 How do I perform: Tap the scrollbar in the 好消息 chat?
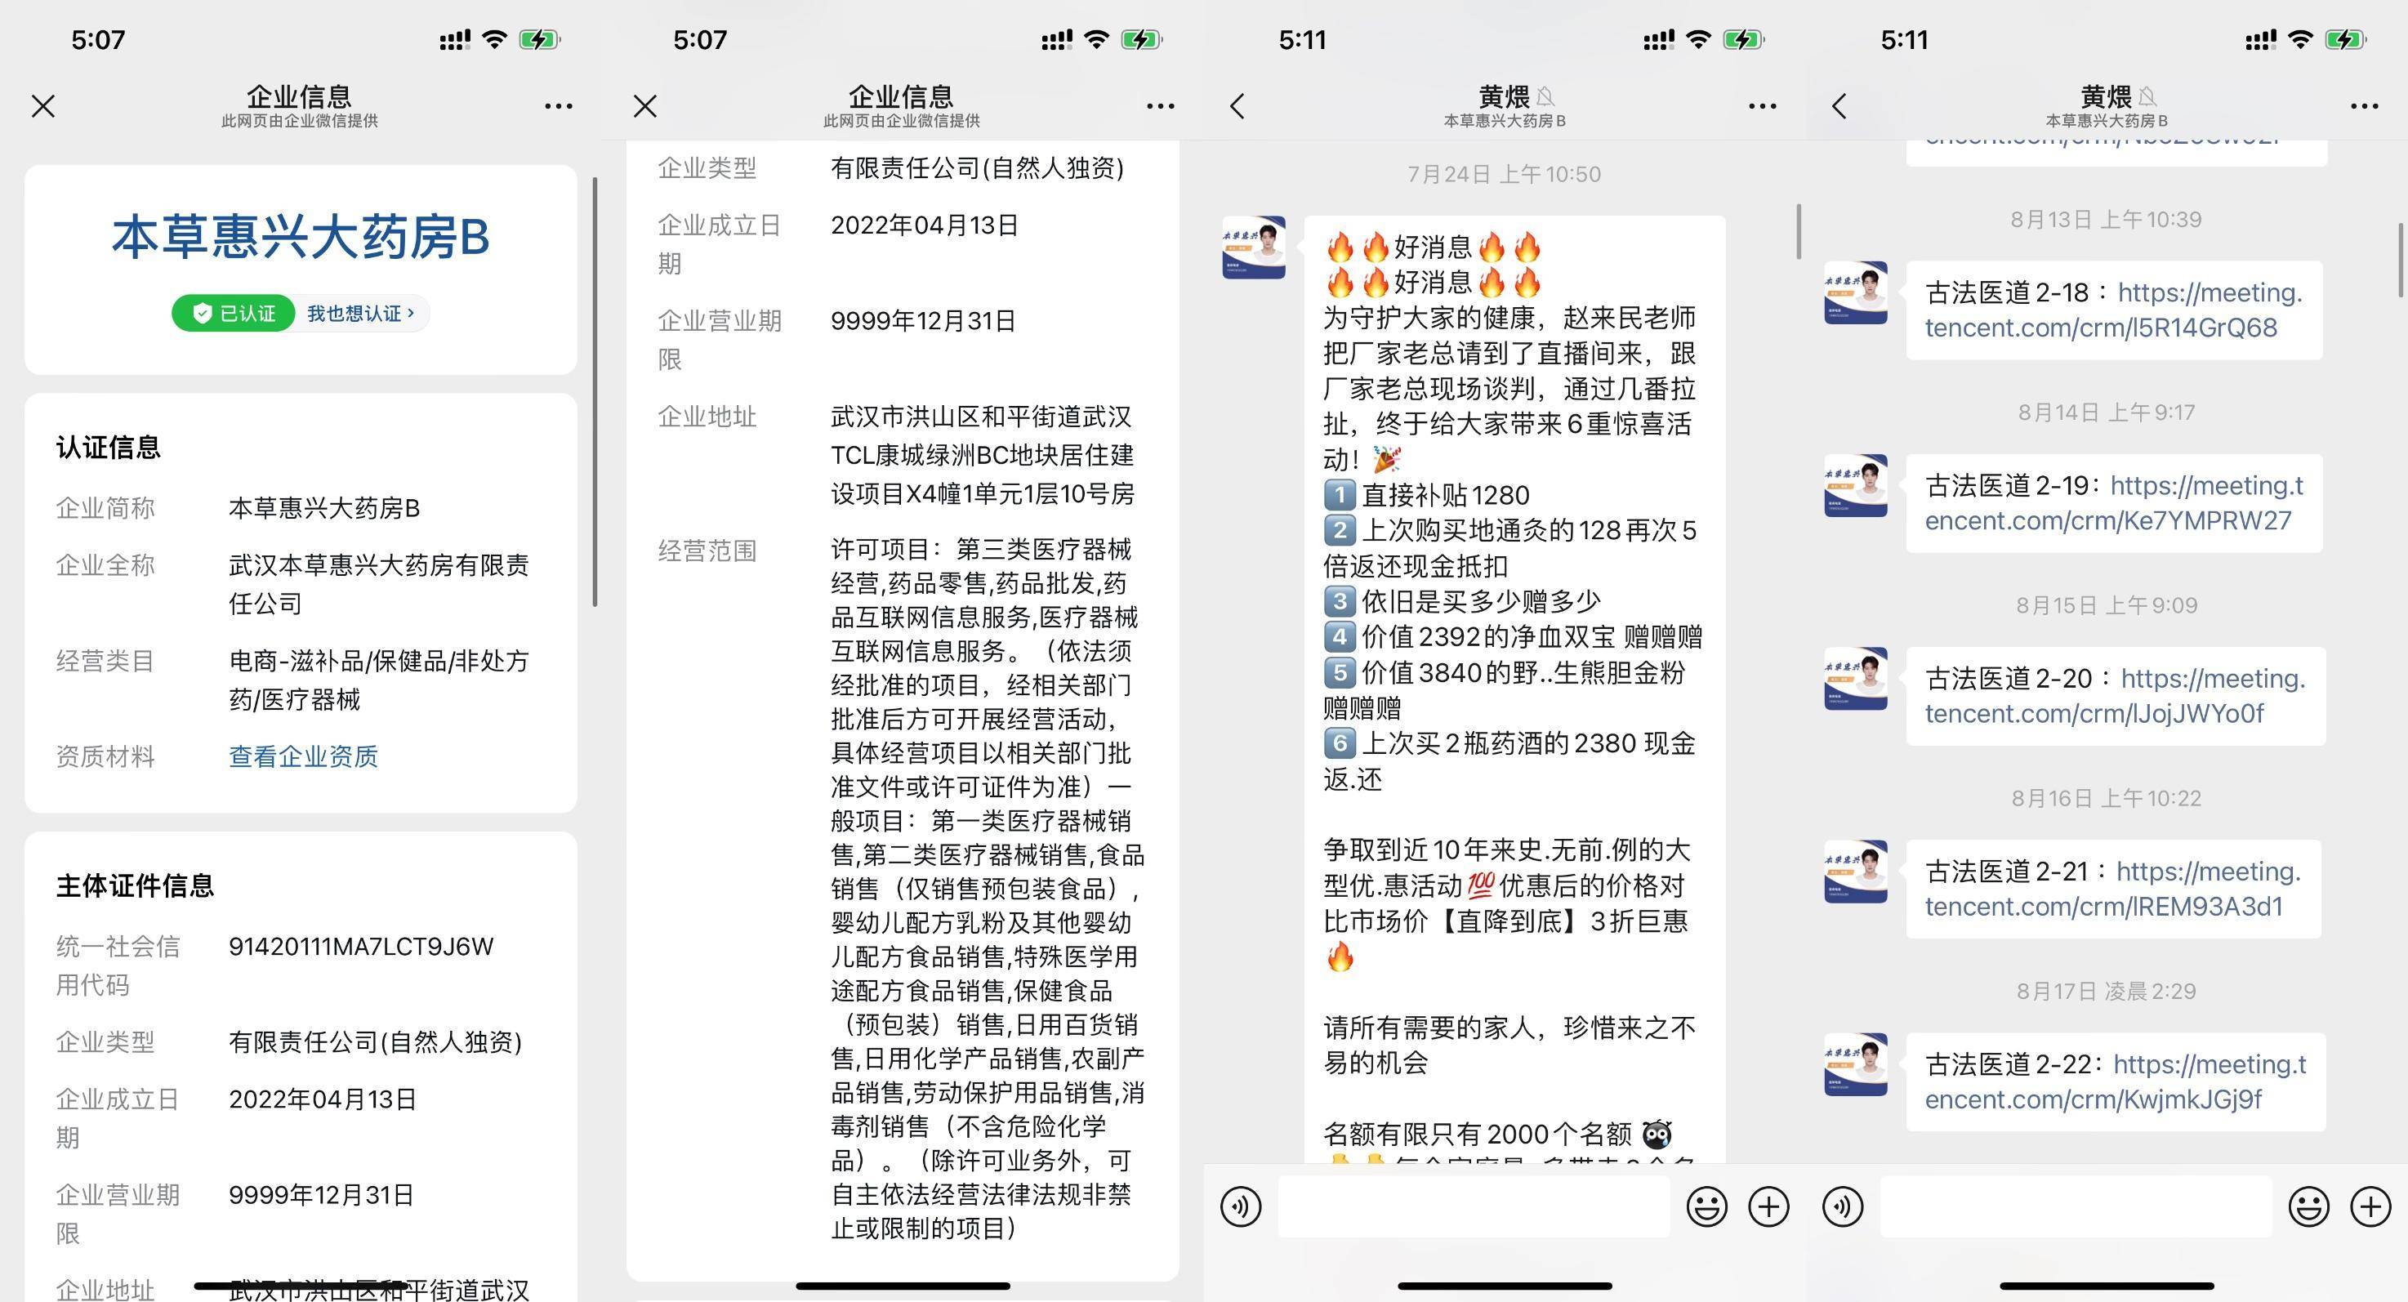1799,231
